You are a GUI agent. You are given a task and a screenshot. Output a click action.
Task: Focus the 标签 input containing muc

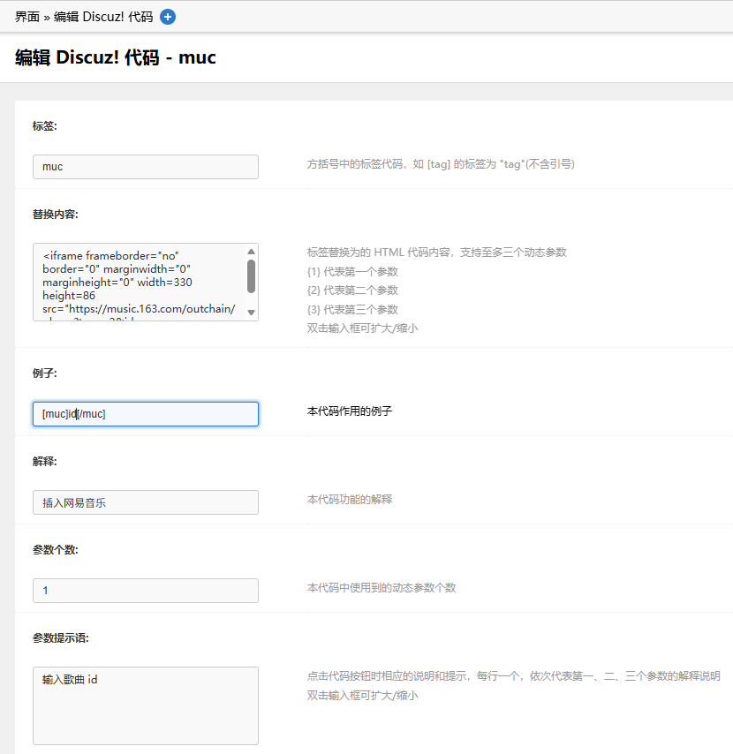[x=145, y=167]
